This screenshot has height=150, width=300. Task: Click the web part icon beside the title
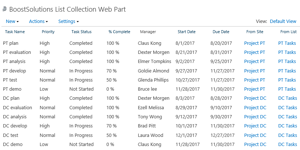point(5,9)
